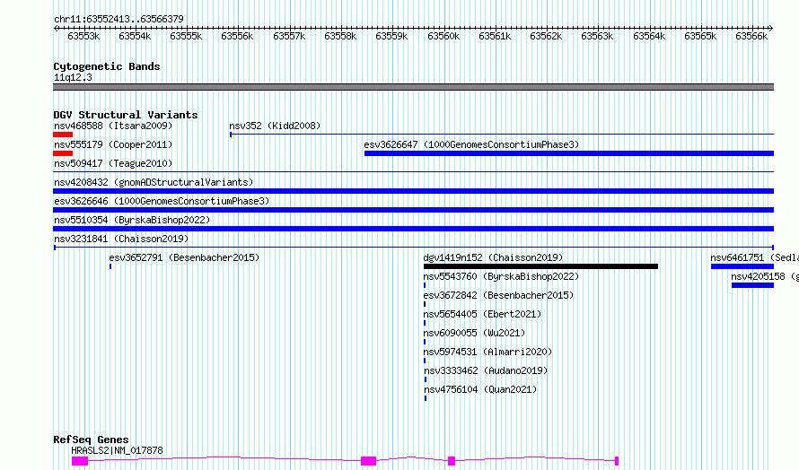Select the gray 11q12.3 cytogenetic band bar
Screen dimensions: 799x470
pos(413,87)
